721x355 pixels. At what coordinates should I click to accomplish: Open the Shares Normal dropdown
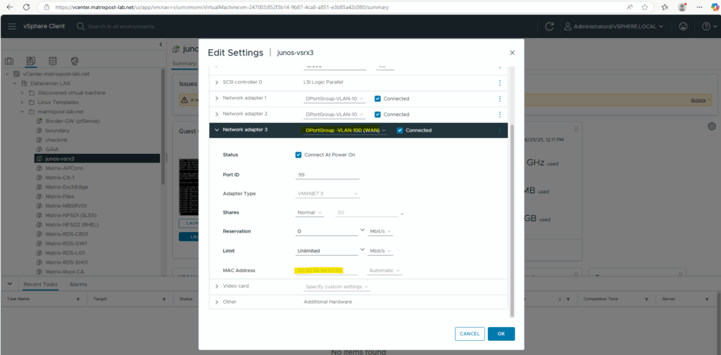coord(310,212)
